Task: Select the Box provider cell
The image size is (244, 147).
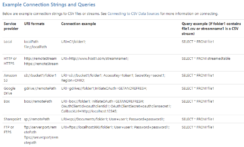Action: [7, 101]
